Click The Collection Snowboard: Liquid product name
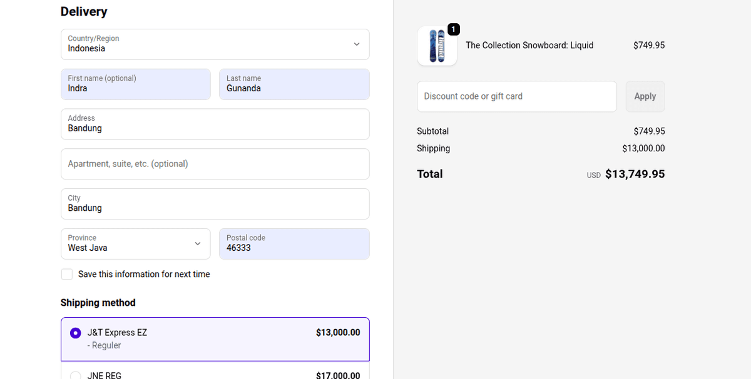This screenshot has height=379, width=751. pyautogui.click(x=529, y=45)
